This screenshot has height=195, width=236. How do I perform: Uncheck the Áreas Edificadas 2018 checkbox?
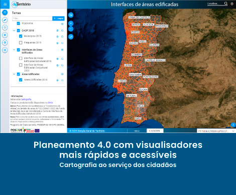coord(21,80)
